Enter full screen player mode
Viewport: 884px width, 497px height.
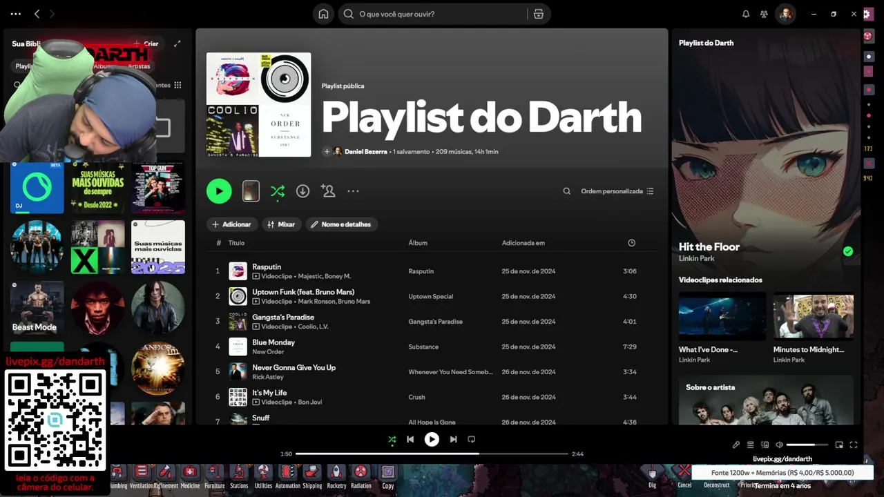(x=854, y=445)
